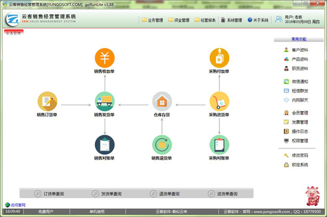Open the 关于系统 menu

(x=258, y=20)
